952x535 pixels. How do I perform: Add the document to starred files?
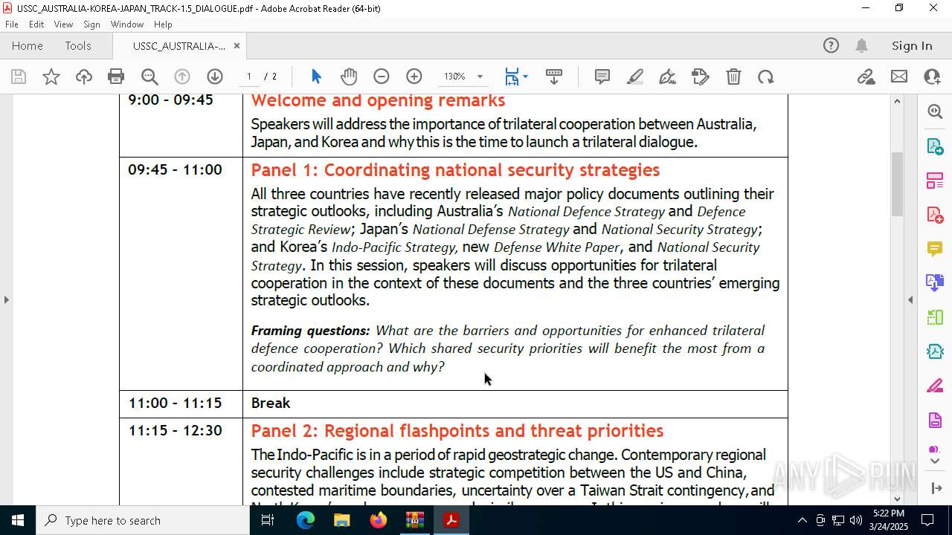(51, 77)
